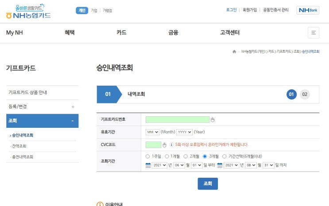329x206 pixels.
Task: Open the 금융 menu
Action: pyautogui.click(x=173, y=33)
